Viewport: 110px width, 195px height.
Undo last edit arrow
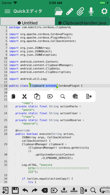click(25, 191)
